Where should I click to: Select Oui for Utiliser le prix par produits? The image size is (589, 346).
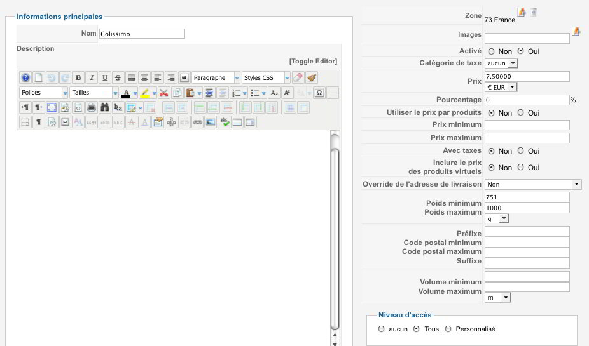[x=521, y=112]
